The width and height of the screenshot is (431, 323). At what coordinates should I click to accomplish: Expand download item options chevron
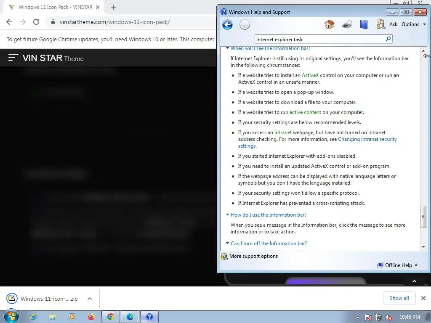(x=90, y=299)
